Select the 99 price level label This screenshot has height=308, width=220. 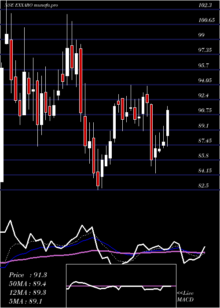pyautogui.click(x=202, y=35)
